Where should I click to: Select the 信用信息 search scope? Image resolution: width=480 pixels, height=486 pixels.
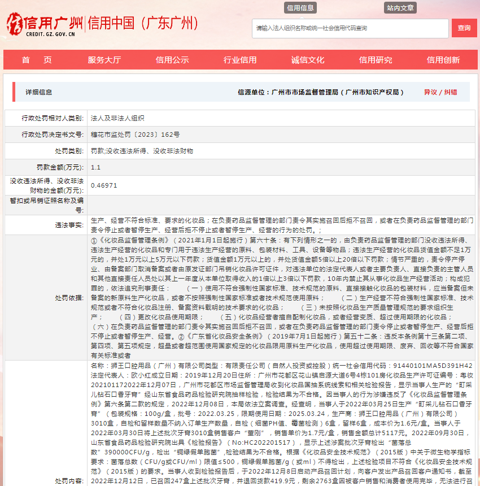click(x=300, y=8)
